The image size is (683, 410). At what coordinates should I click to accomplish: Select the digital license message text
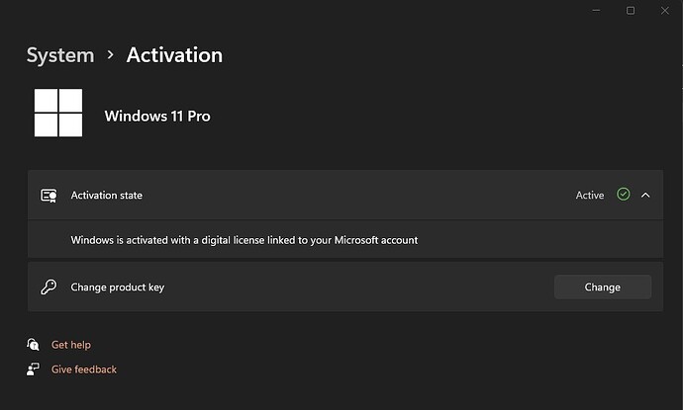click(244, 240)
